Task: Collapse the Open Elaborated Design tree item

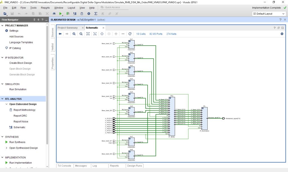Action: (x=6, y=104)
